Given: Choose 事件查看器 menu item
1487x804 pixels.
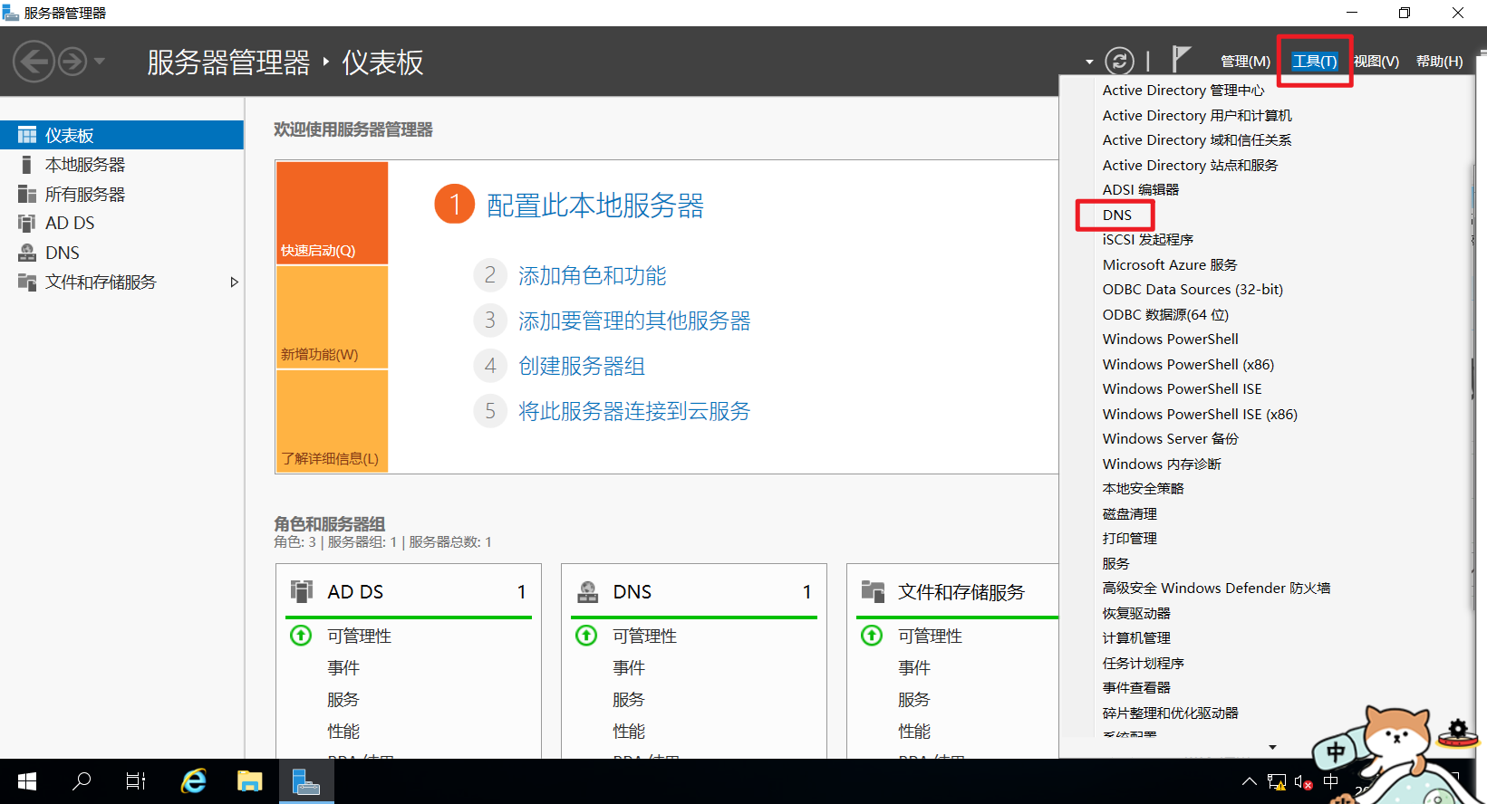Looking at the screenshot, I should (1136, 688).
